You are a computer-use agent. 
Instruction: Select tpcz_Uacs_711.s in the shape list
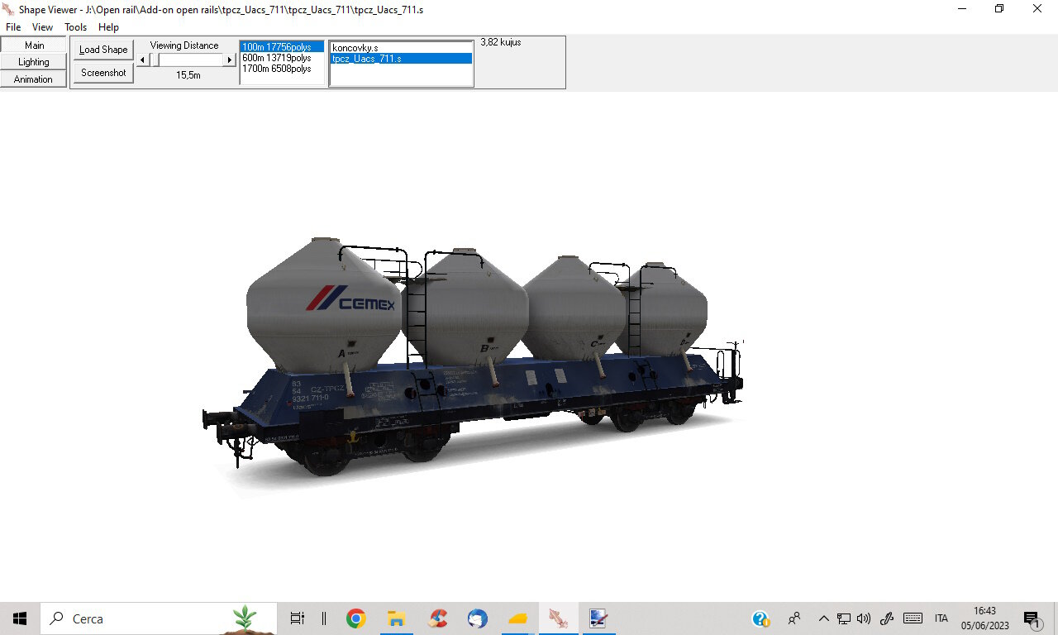tap(402, 59)
